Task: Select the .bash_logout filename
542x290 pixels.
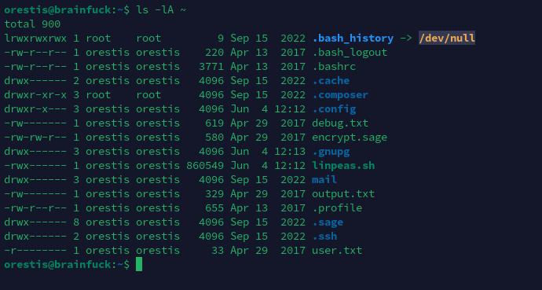Action: (x=350, y=53)
